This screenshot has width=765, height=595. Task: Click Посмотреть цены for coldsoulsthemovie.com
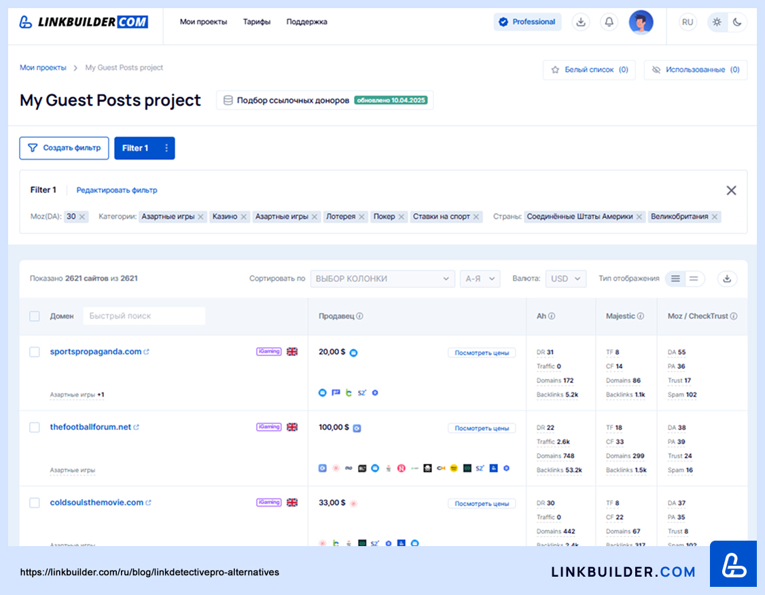tap(482, 504)
